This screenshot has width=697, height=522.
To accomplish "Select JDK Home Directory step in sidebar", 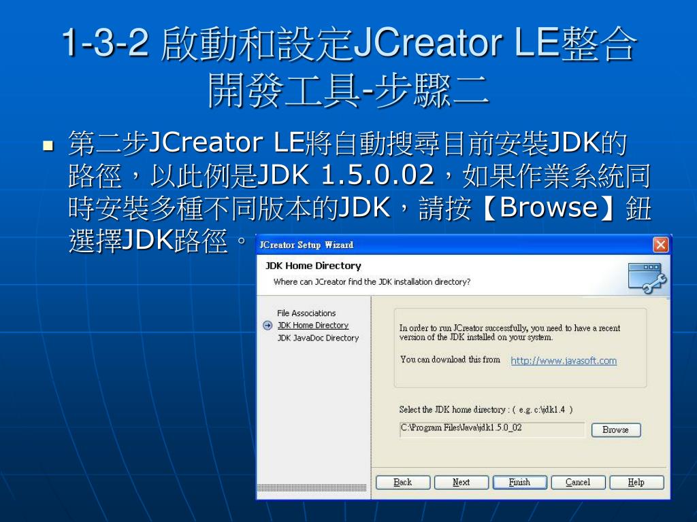I will (x=313, y=326).
